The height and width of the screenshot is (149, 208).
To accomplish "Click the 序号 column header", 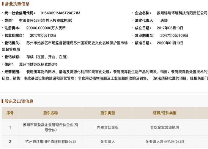I will (x=10, y=113).
